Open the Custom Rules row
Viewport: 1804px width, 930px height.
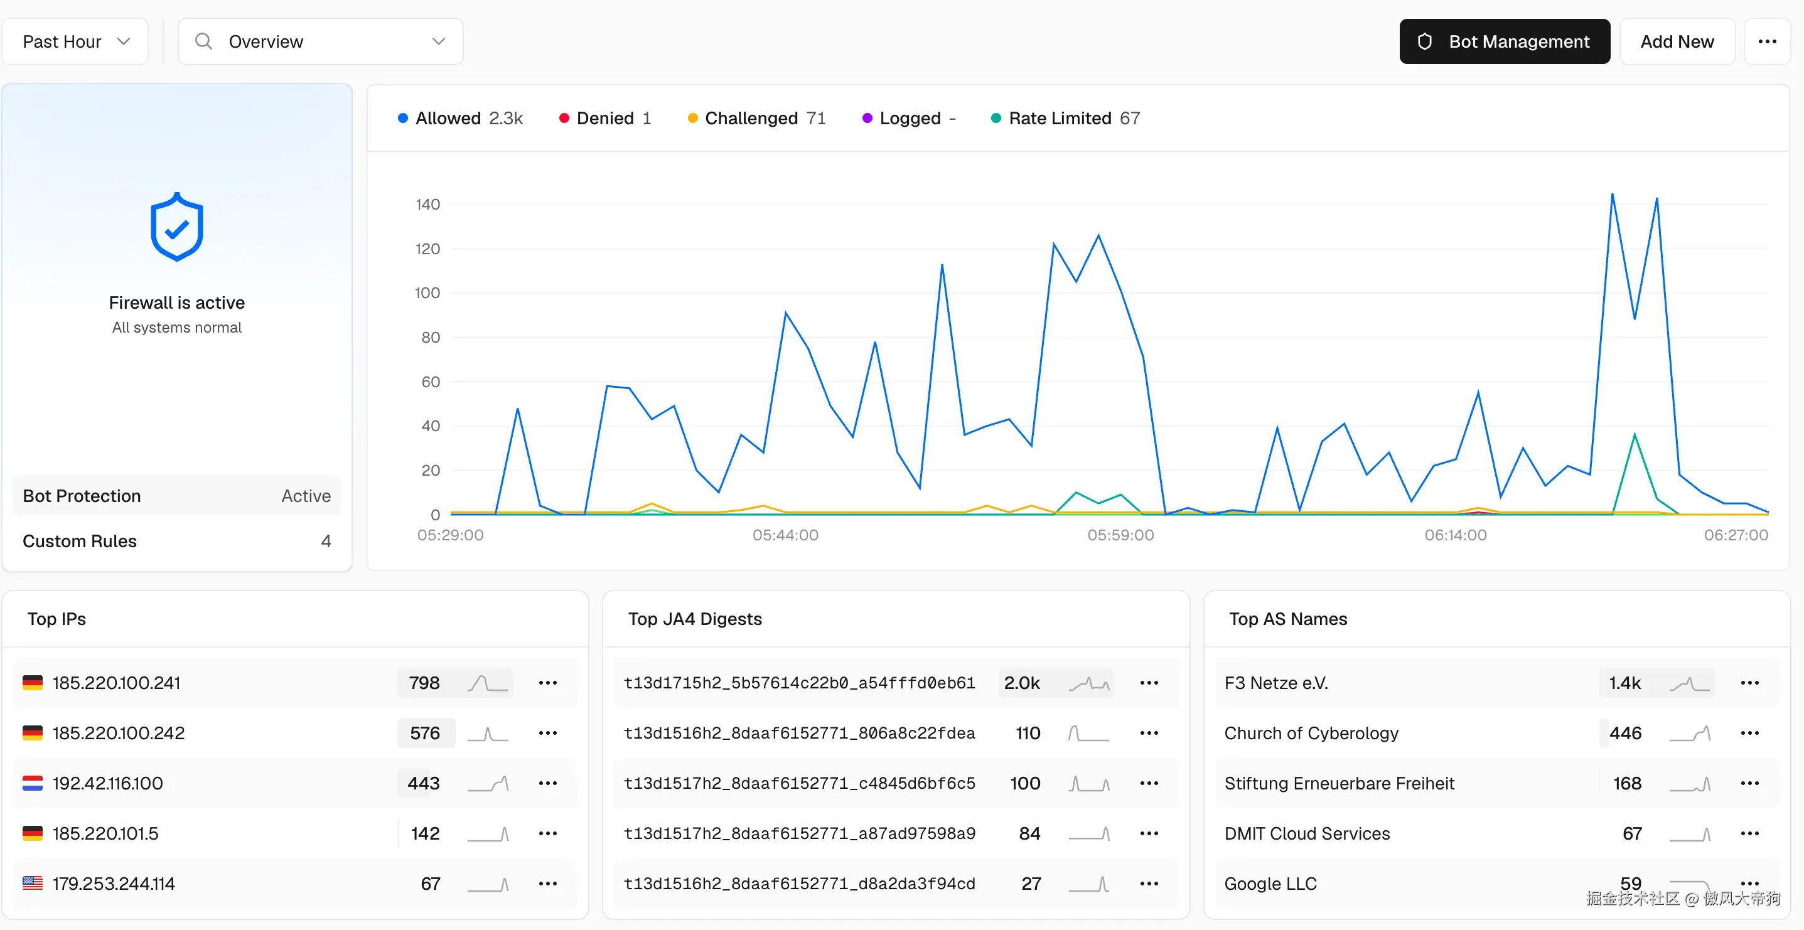pyautogui.click(x=176, y=542)
